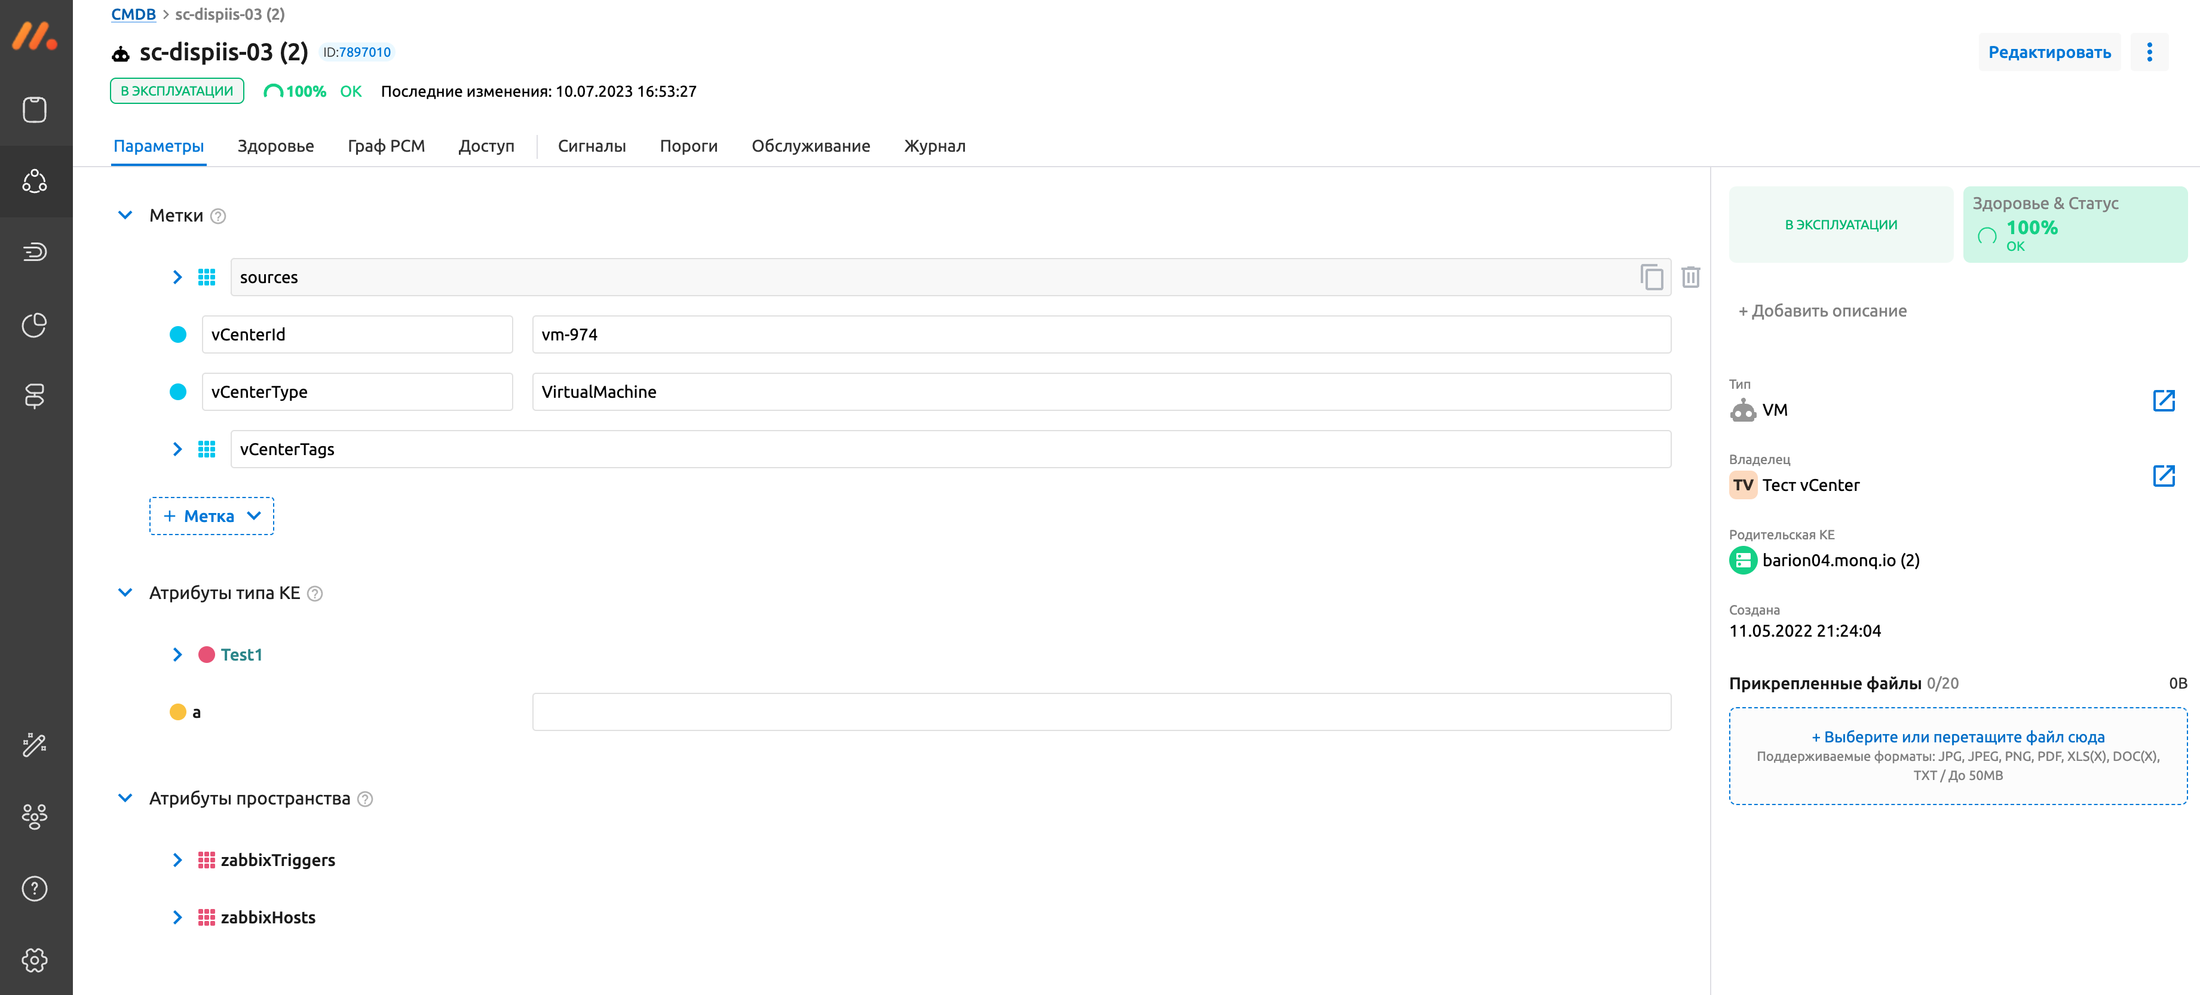Open the user groups sidebar icon

pyautogui.click(x=35, y=816)
